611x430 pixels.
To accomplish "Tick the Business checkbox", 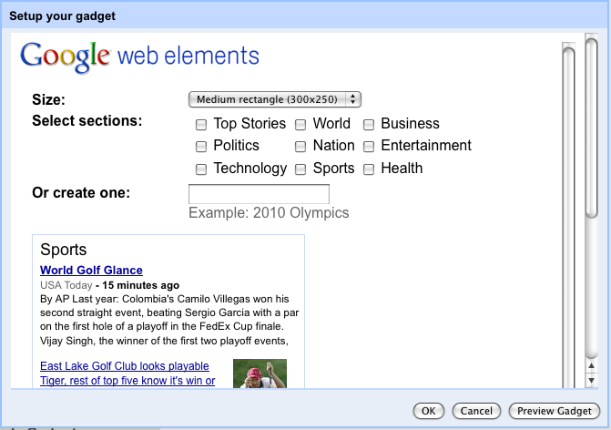I will [x=370, y=124].
